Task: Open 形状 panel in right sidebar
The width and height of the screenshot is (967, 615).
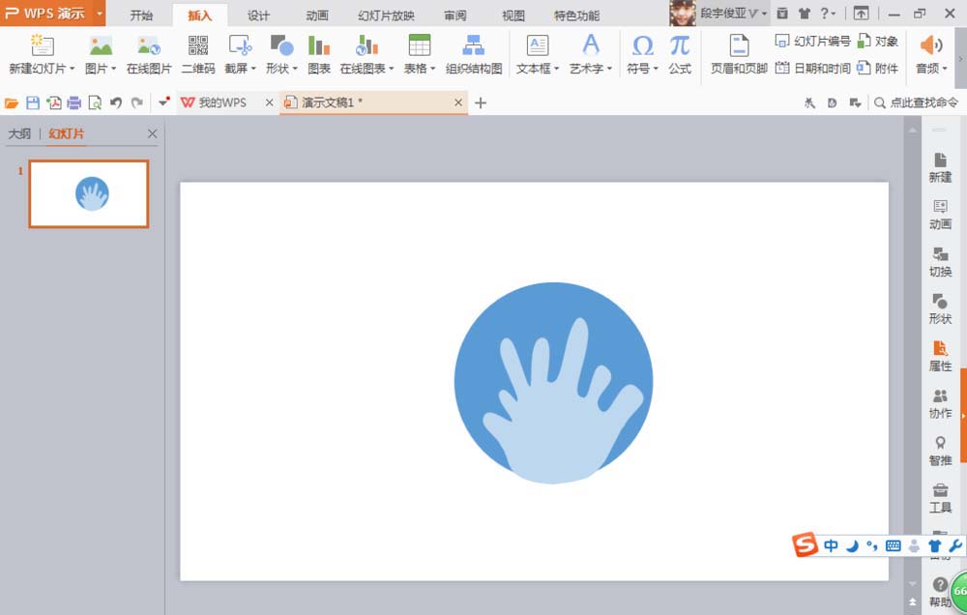Action: click(x=940, y=309)
